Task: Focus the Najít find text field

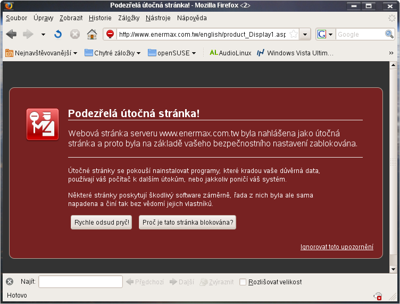Action: [x=81, y=282]
